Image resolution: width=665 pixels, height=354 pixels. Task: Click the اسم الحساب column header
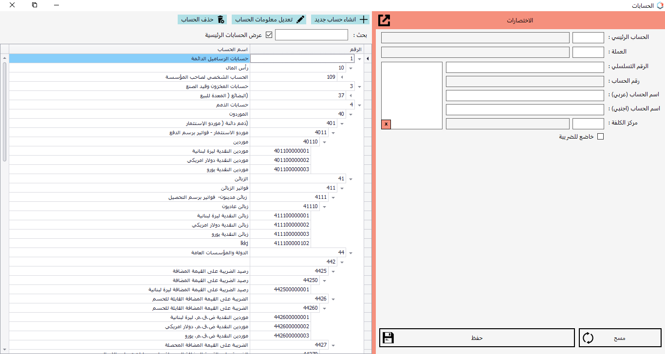[129, 50]
